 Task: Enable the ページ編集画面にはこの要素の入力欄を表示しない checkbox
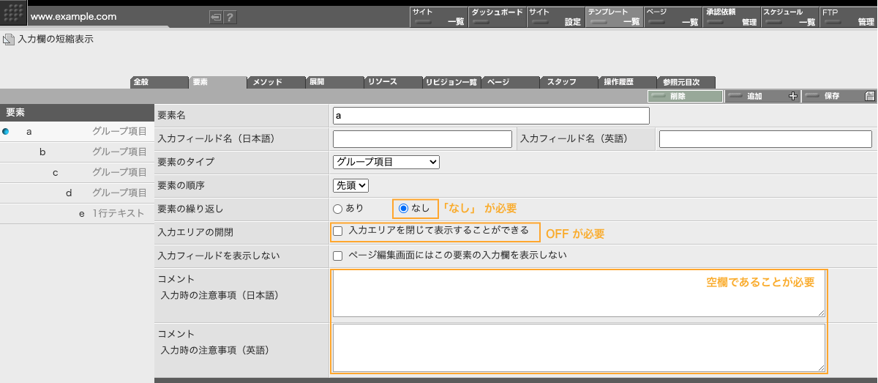pyautogui.click(x=337, y=256)
